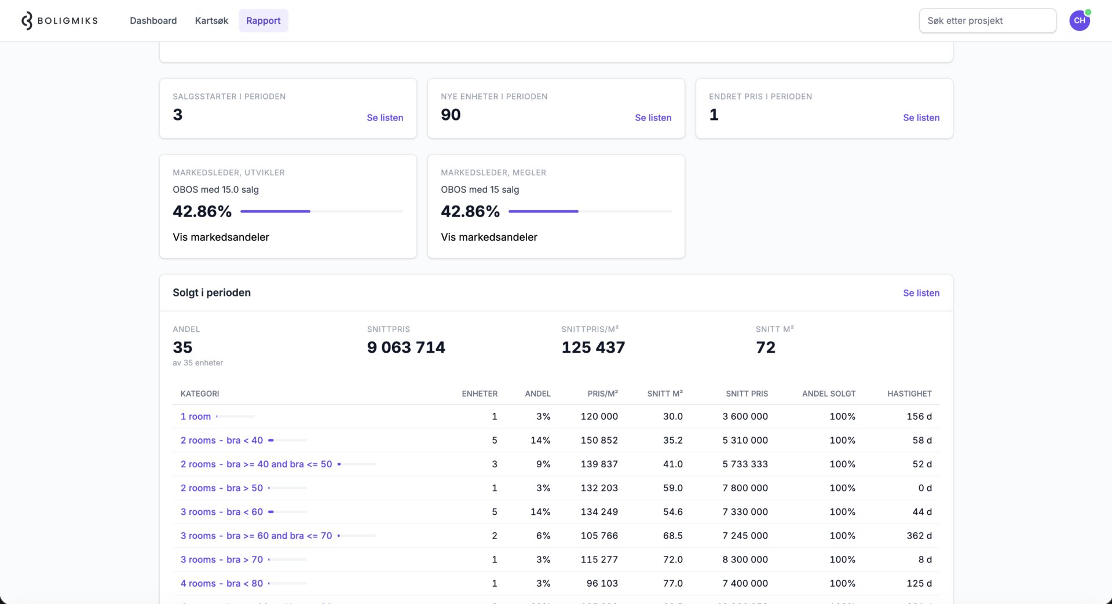The height and width of the screenshot is (604, 1112).
Task: Open the '2 rooms - bra < 40' category
Action: pyautogui.click(x=221, y=440)
